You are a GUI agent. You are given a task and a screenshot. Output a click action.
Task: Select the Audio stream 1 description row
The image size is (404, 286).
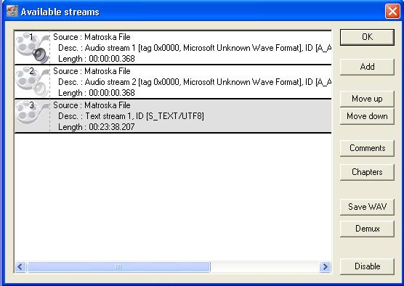pyautogui.click(x=173, y=48)
